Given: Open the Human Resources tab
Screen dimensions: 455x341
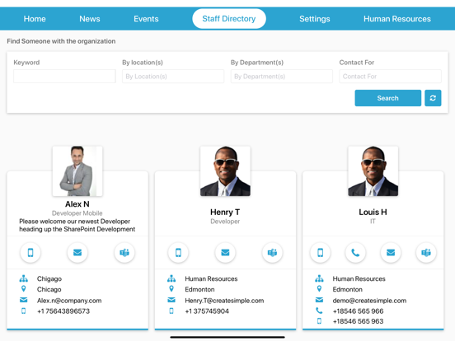Looking at the screenshot, I should click(x=397, y=19).
